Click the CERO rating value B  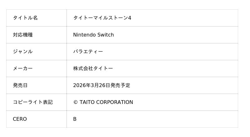75,119
